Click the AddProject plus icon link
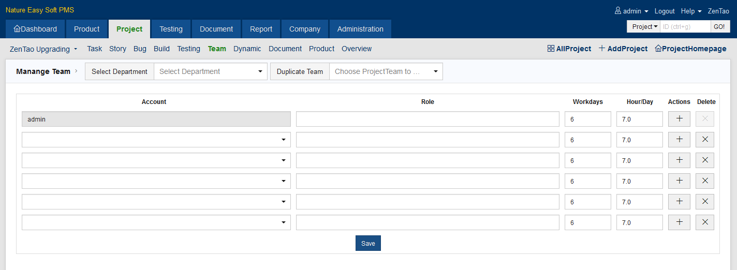737x270 pixels. tap(623, 49)
